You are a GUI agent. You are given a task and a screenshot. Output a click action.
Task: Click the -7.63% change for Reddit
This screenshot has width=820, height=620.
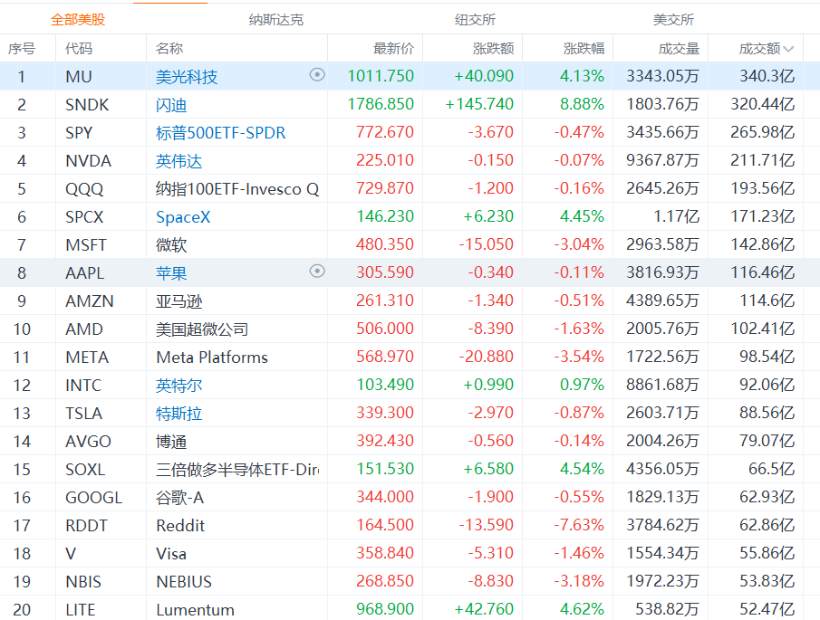[580, 524]
